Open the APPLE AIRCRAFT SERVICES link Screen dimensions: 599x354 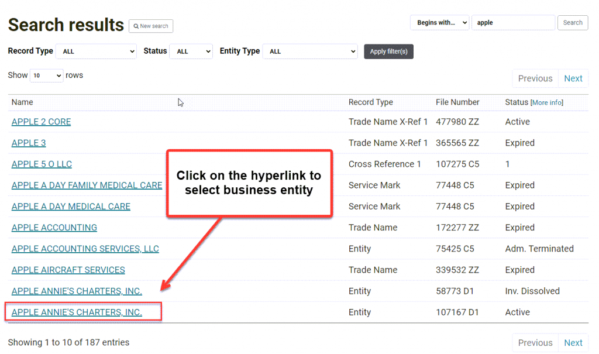click(68, 270)
